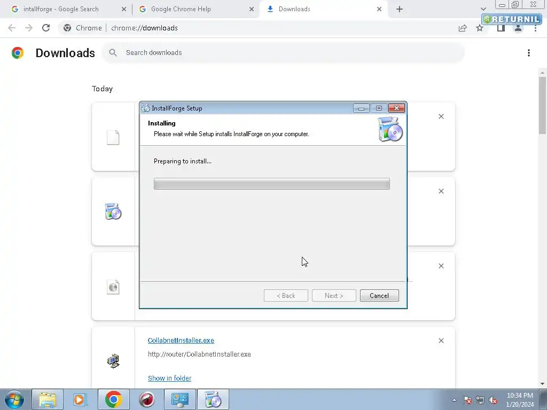Screen dimensions: 547x410
Task: Click the CollabnetInstaller computer icon
Action: tap(113, 361)
